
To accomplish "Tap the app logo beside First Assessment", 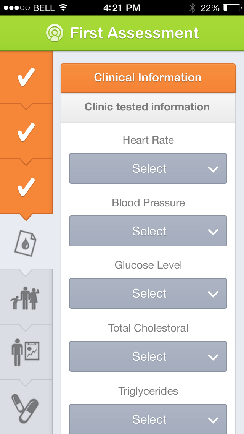I will click(55, 33).
